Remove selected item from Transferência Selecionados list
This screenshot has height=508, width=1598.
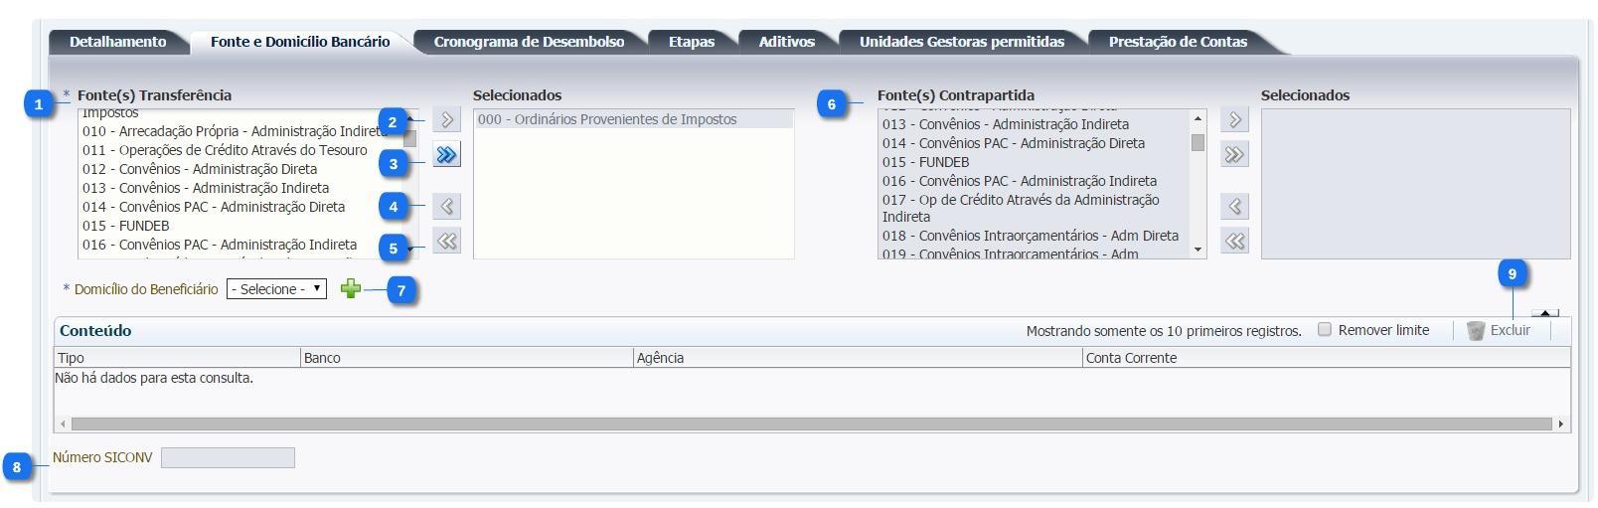point(447,207)
